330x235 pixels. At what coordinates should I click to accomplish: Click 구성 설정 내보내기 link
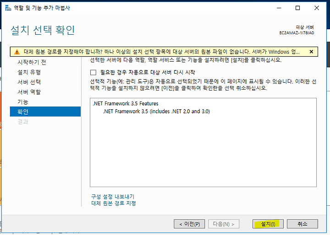(113, 197)
